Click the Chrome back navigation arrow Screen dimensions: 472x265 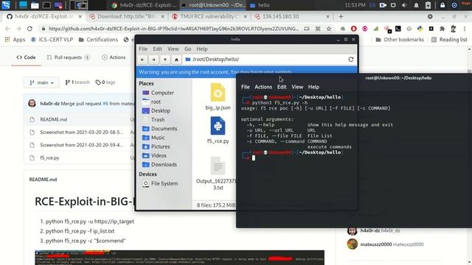click(x=8, y=29)
